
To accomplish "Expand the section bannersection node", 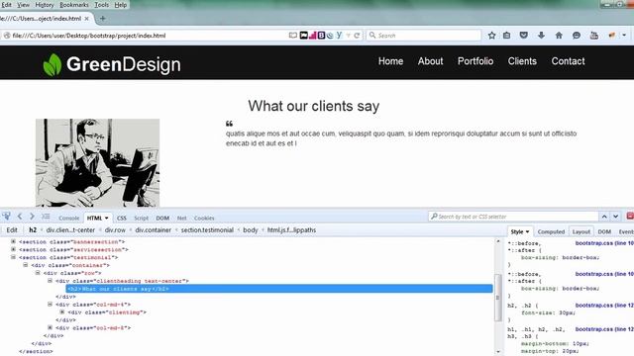I will 13,241.
